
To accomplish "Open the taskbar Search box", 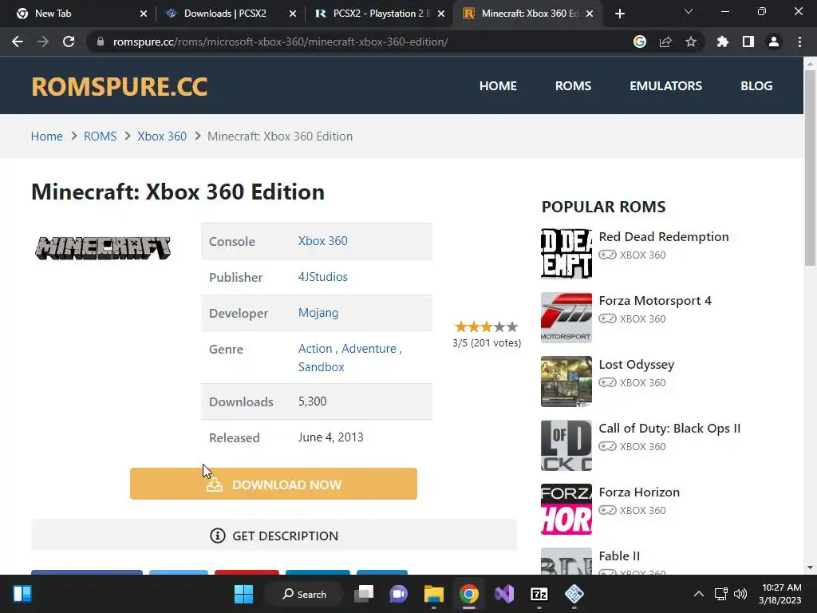I will click(x=304, y=594).
